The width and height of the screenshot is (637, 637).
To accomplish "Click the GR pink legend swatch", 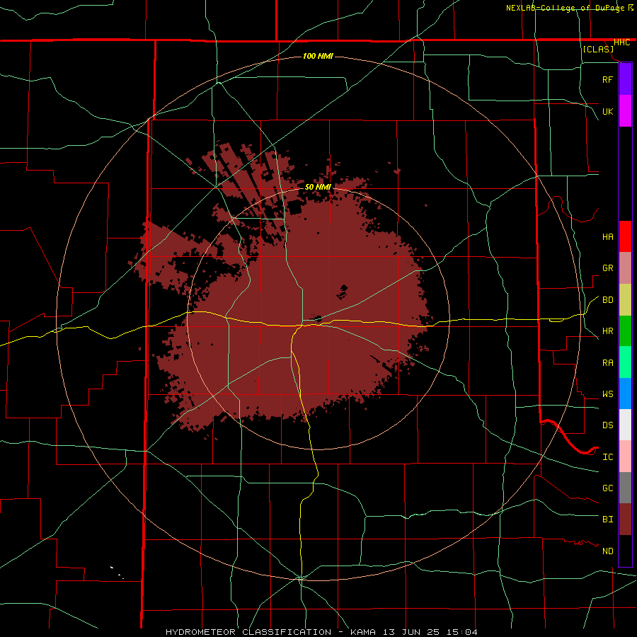I will pos(625,268).
